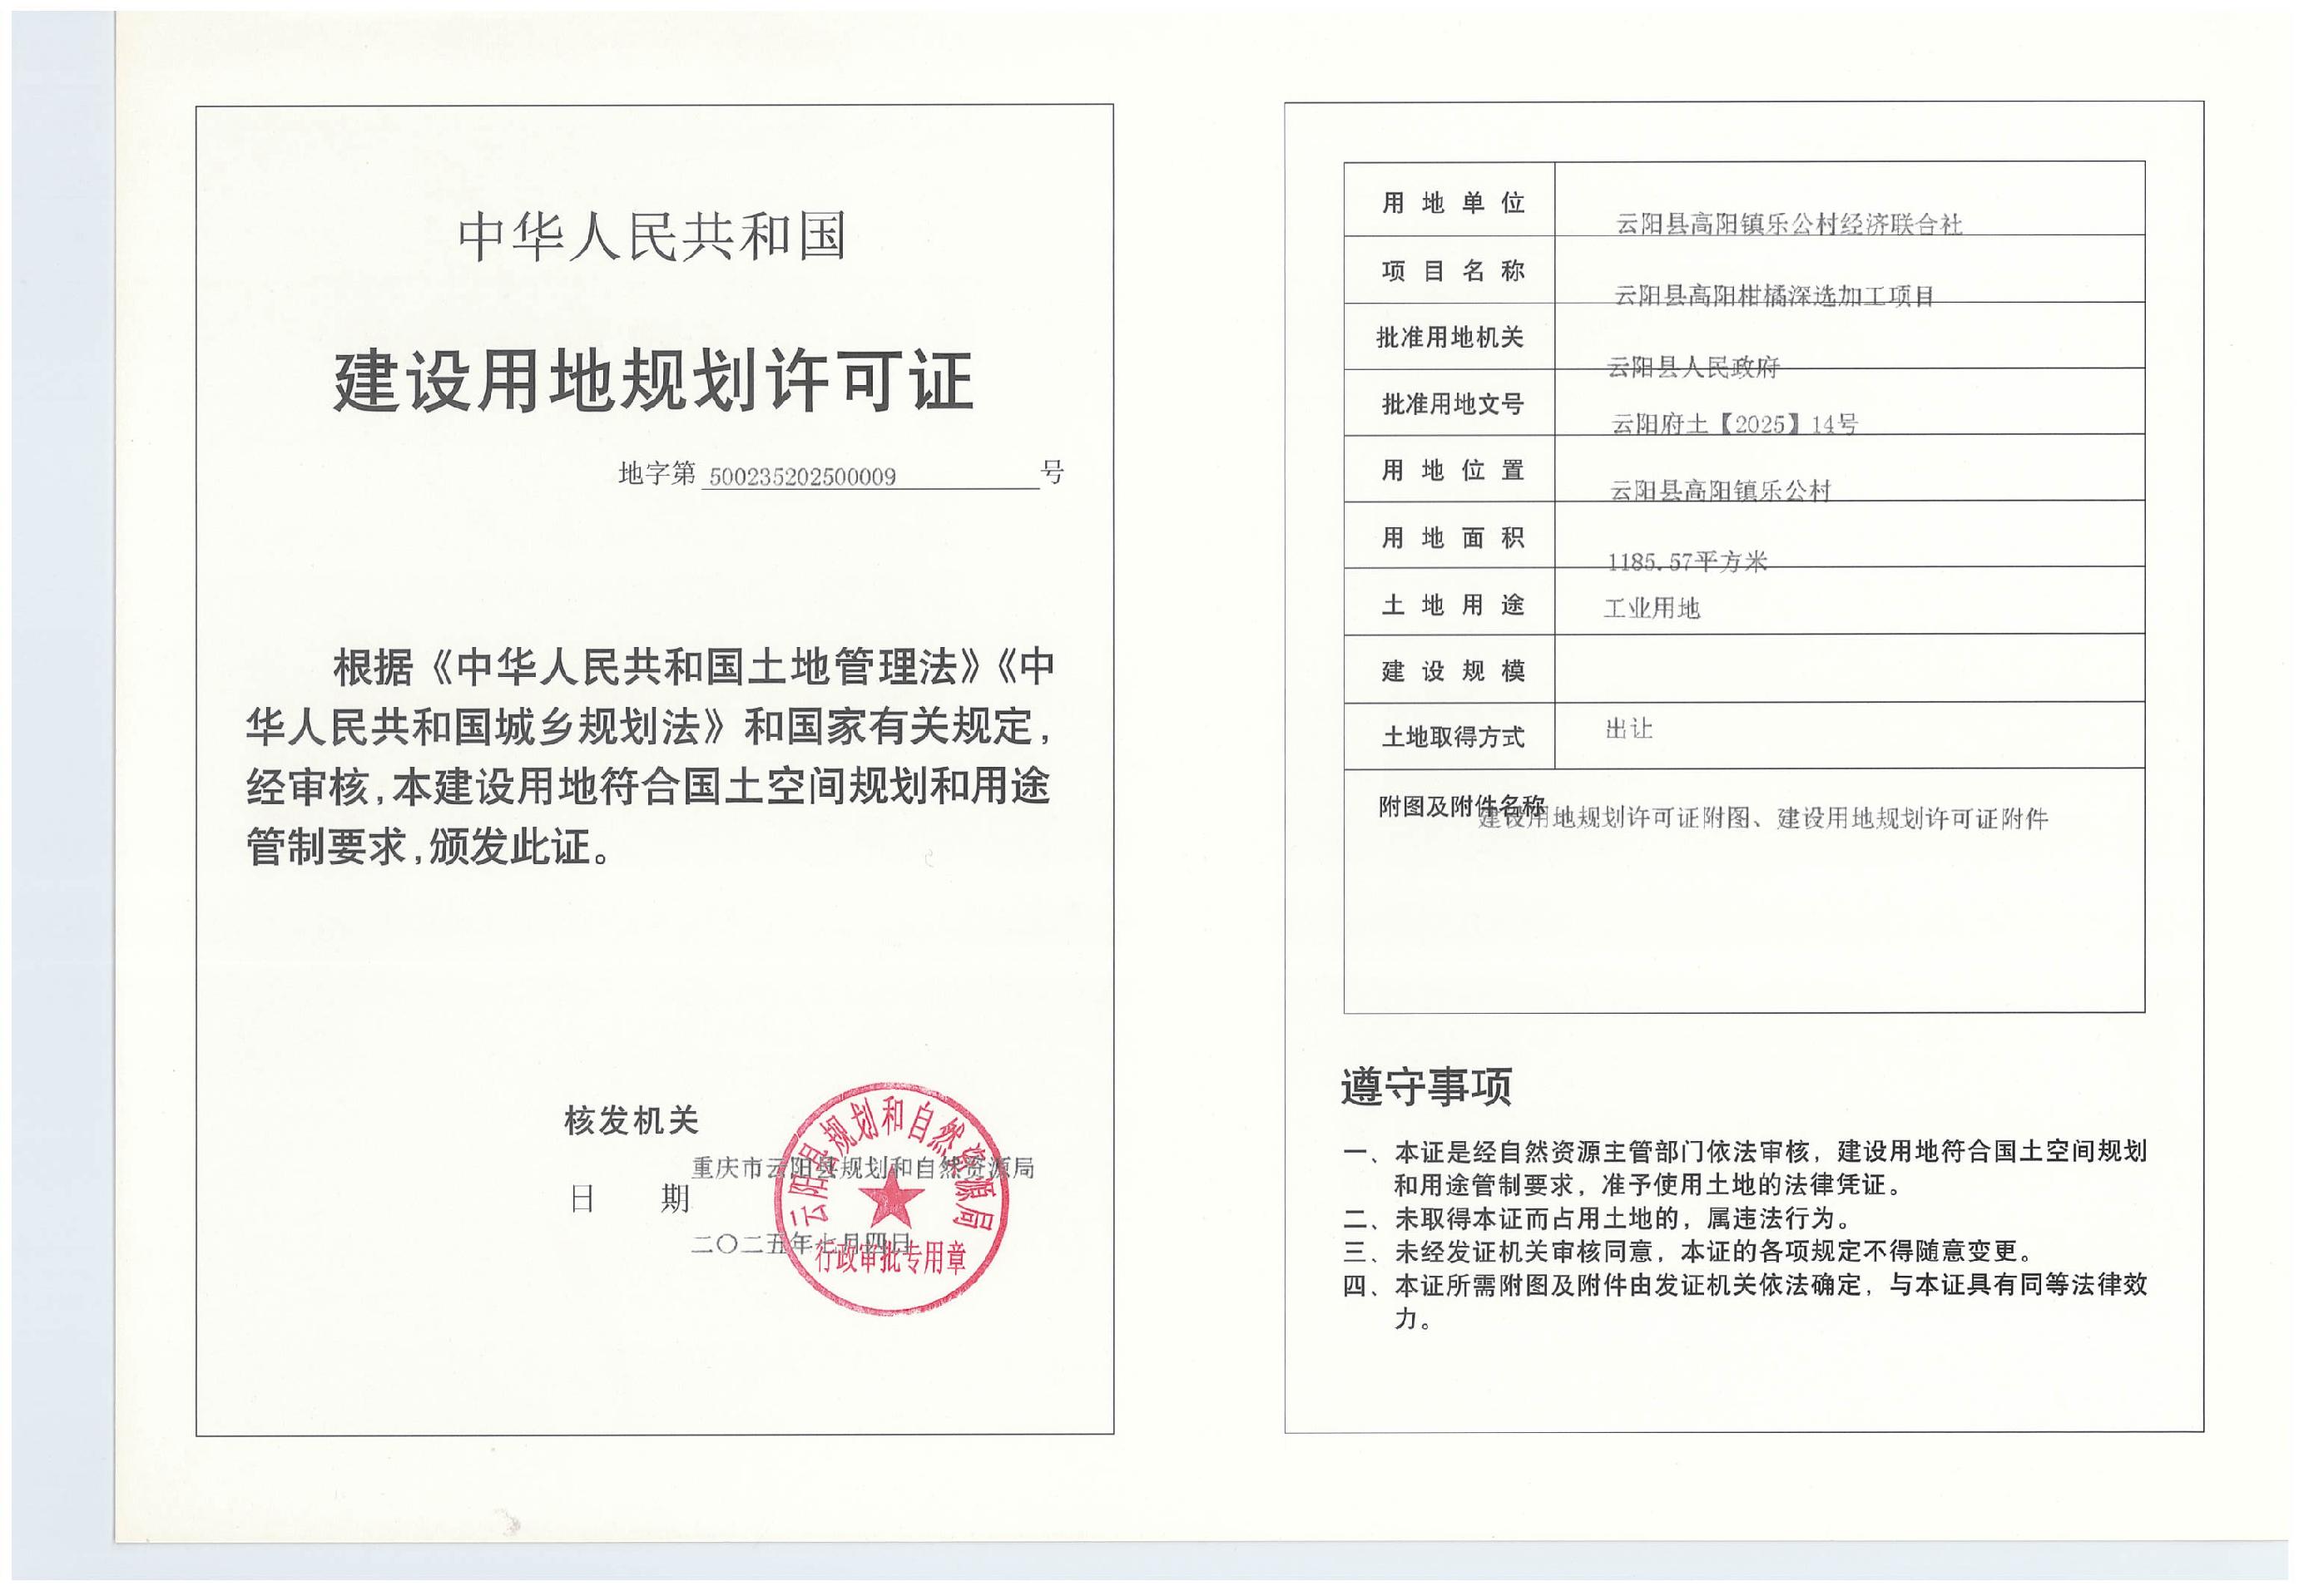Click the table label 用地面积
This screenshot has height=1591, width=2299.
pos(1452,538)
